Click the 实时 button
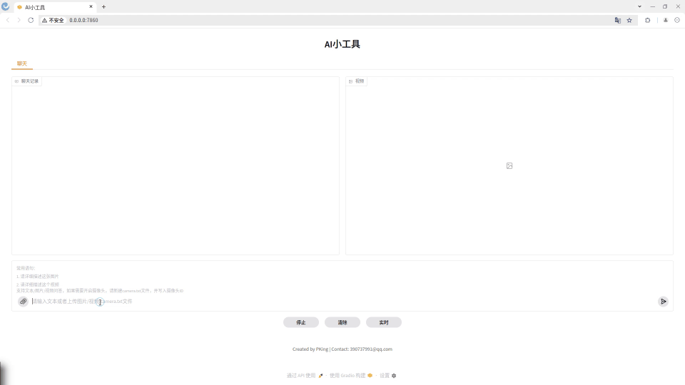 384,322
